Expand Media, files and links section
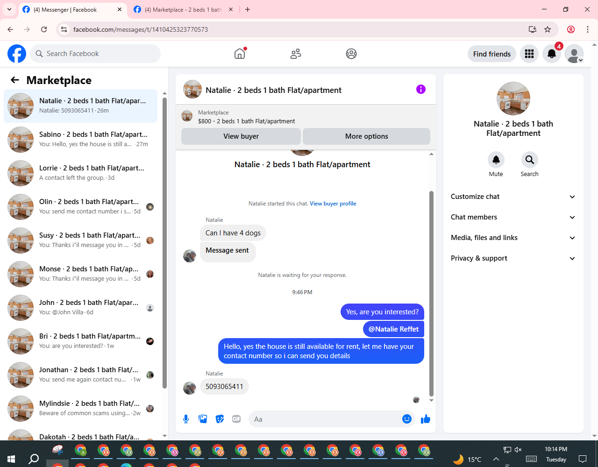This screenshot has width=598, height=467. coord(513,238)
